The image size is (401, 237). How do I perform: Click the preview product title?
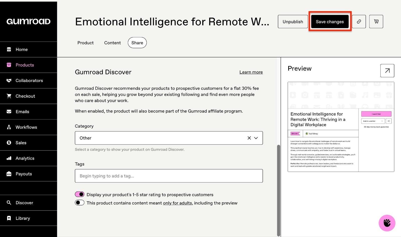(x=318, y=119)
